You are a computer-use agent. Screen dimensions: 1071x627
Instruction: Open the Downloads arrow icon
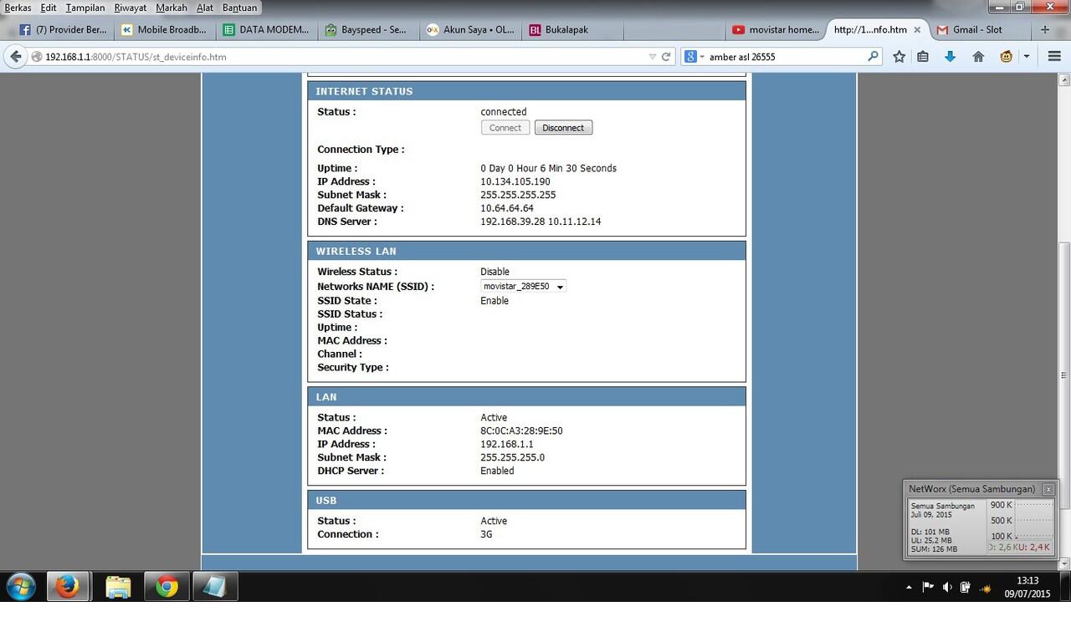tap(950, 57)
